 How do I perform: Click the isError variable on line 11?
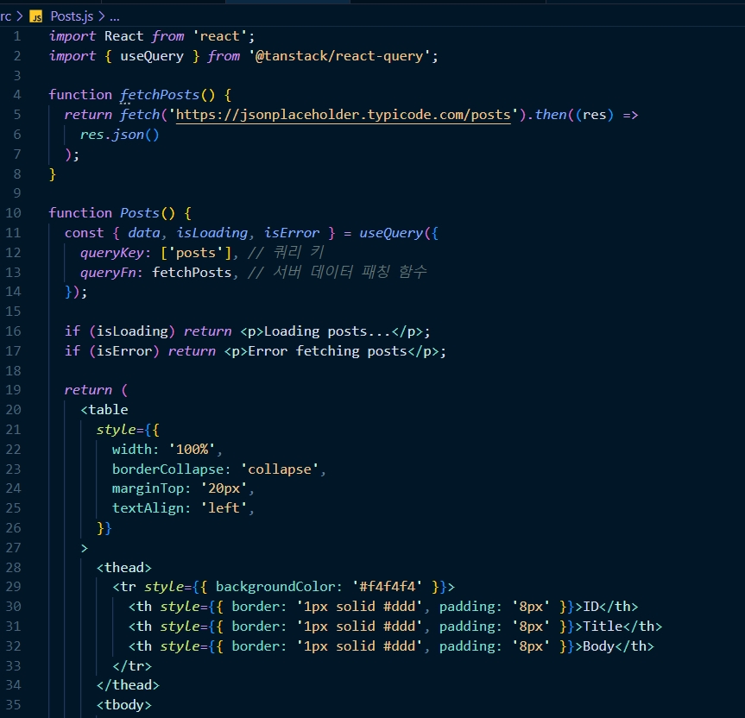click(x=292, y=233)
